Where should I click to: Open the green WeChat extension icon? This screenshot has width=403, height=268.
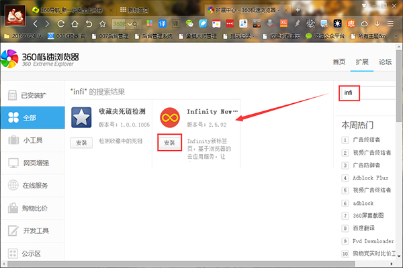(x=189, y=23)
